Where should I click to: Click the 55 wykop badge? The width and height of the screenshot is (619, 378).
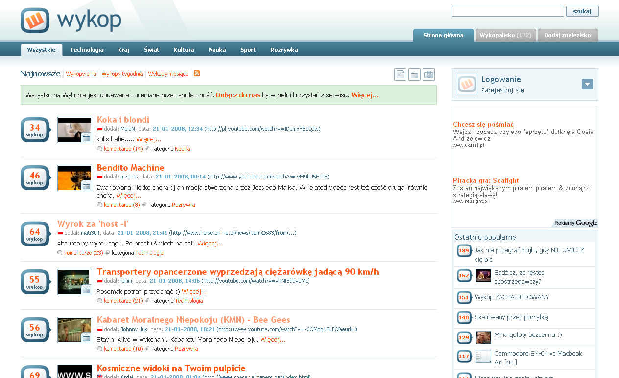35,282
